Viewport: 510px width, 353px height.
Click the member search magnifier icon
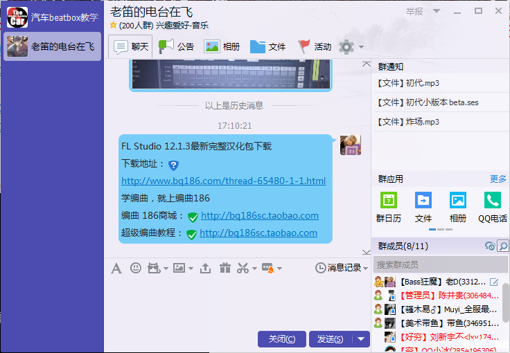point(503,246)
